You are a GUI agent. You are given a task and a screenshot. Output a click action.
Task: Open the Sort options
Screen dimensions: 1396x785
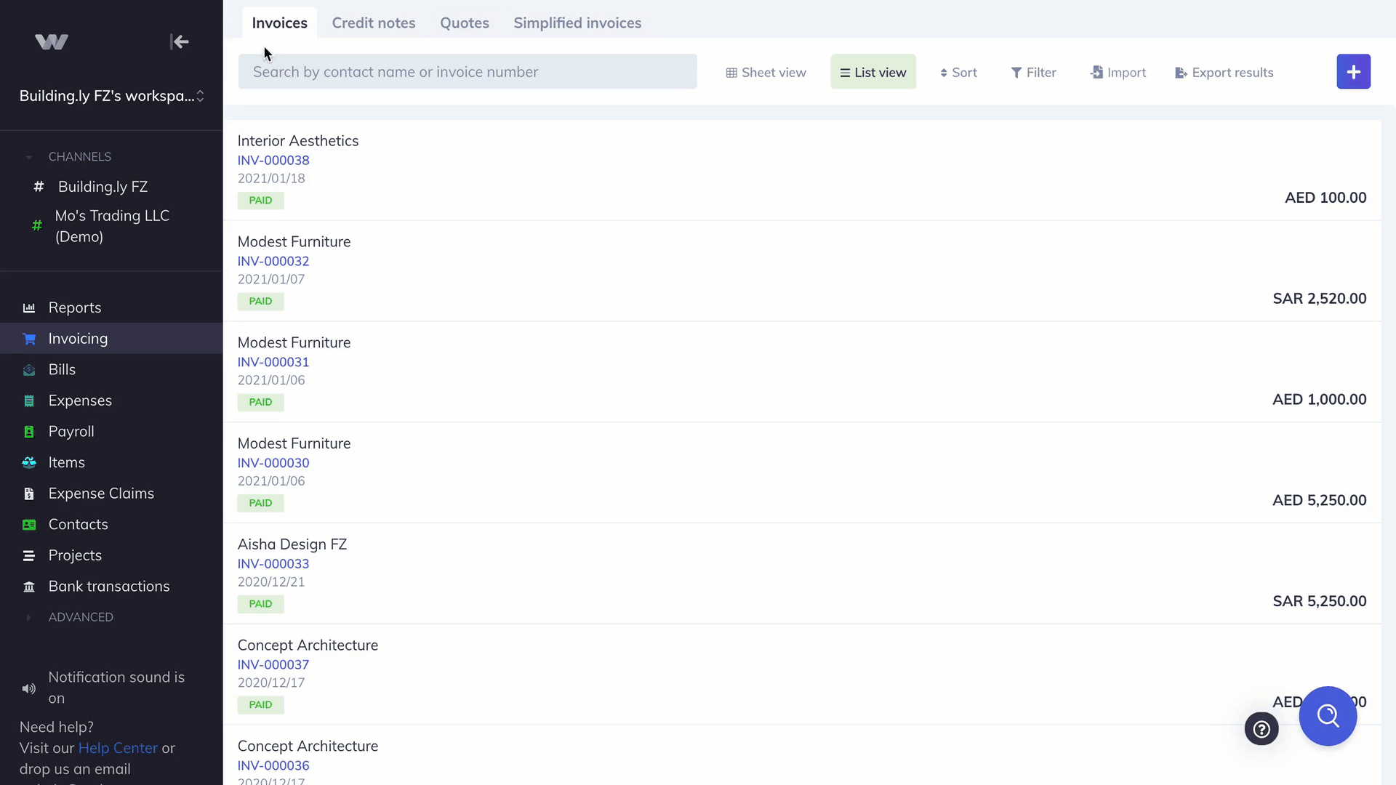coord(958,72)
